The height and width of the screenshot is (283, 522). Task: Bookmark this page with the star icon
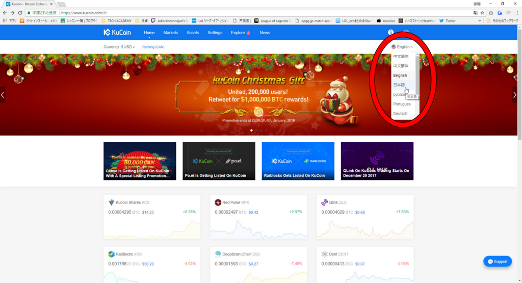pos(482,13)
